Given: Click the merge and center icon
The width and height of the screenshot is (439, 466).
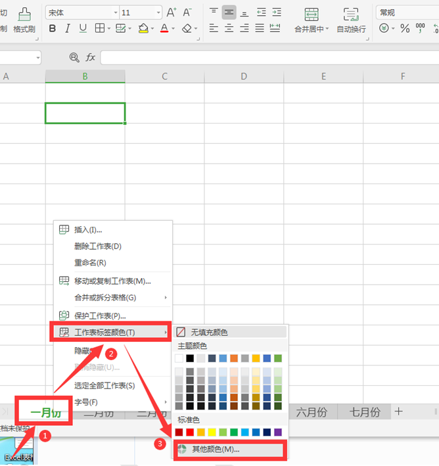Looking at the screenshot, I should coord(312,14).
